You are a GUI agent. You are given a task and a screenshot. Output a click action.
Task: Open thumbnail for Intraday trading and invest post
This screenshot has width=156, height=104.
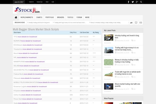[x=109, y=37]
